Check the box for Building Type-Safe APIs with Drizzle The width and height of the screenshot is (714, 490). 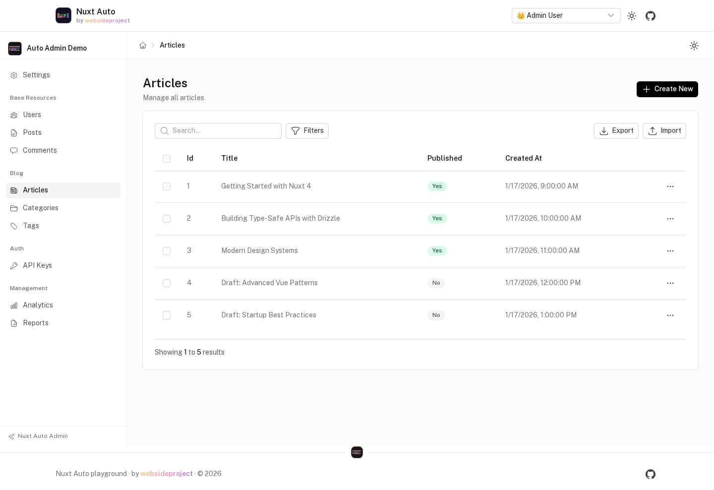167,219
